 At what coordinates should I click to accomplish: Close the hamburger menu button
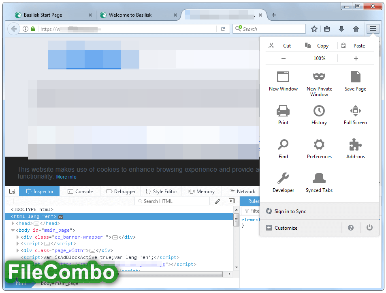point(373,29)
